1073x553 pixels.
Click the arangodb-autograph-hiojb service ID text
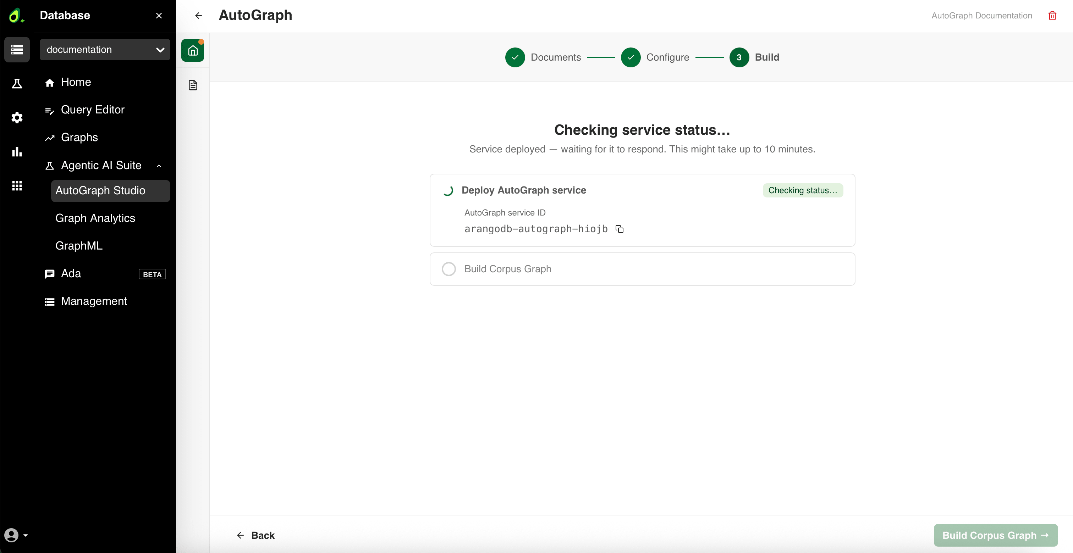(536, 229)
